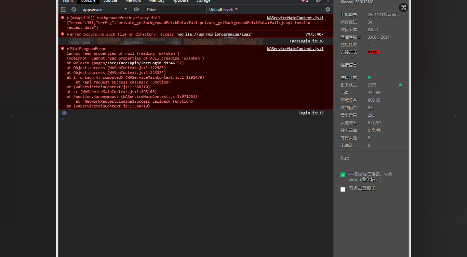Open WAServiceMainContext.js:1 link on backgroundfetch error
Screen dimensions: 467x257
pos(295,18)
